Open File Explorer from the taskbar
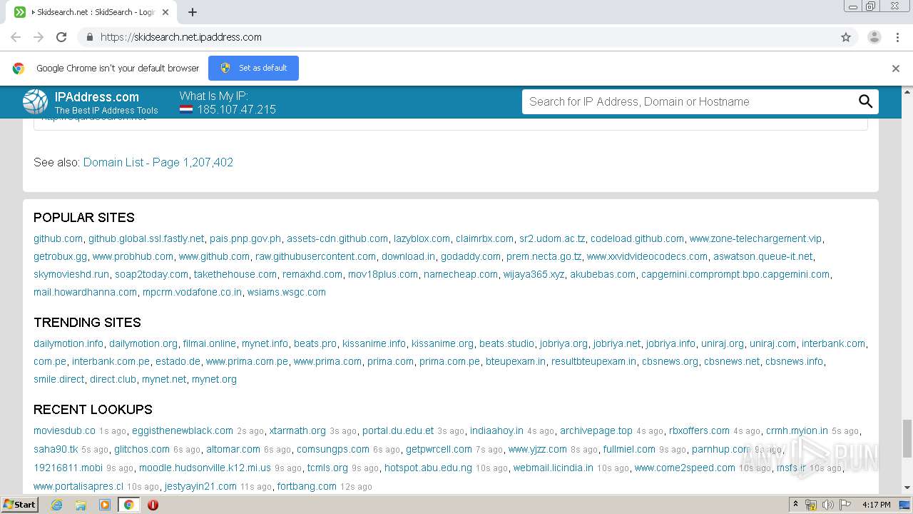The height and width of the screenshot is (514, 913). pos(81,505)
